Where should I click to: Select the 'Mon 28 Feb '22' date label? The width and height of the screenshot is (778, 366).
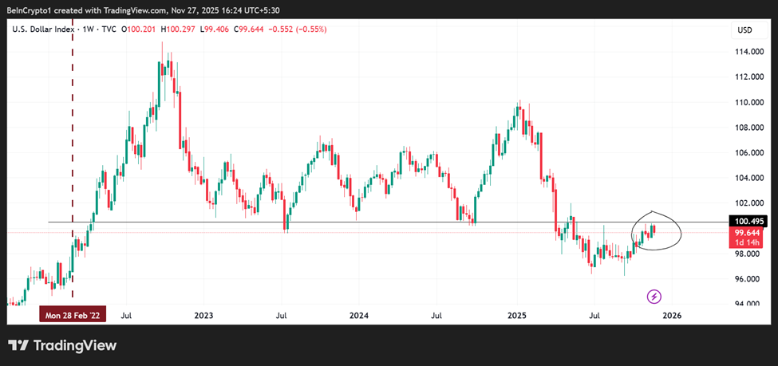pyautogui.click(x=73, y=315)
